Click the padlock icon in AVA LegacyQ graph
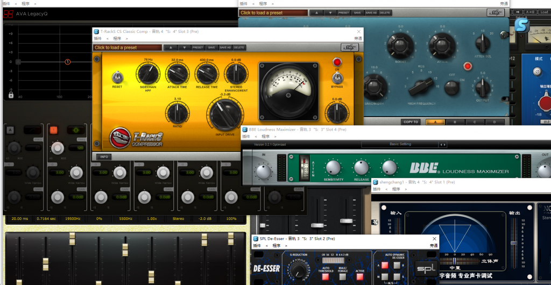Image resolution: width=551 pixels, height=285 pixels. (11, 95)
